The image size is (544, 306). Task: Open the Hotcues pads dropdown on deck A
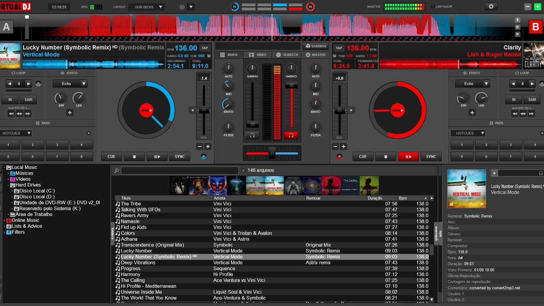pyautogui.click(x=16, y=133)
